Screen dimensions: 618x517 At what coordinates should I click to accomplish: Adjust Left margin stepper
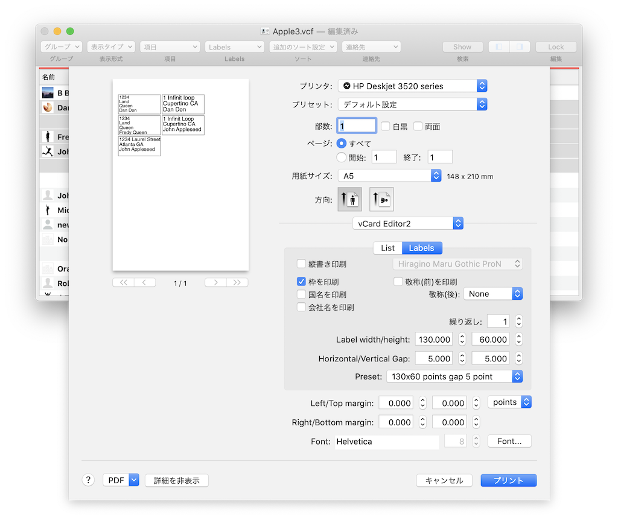click(x=422, y=403)
